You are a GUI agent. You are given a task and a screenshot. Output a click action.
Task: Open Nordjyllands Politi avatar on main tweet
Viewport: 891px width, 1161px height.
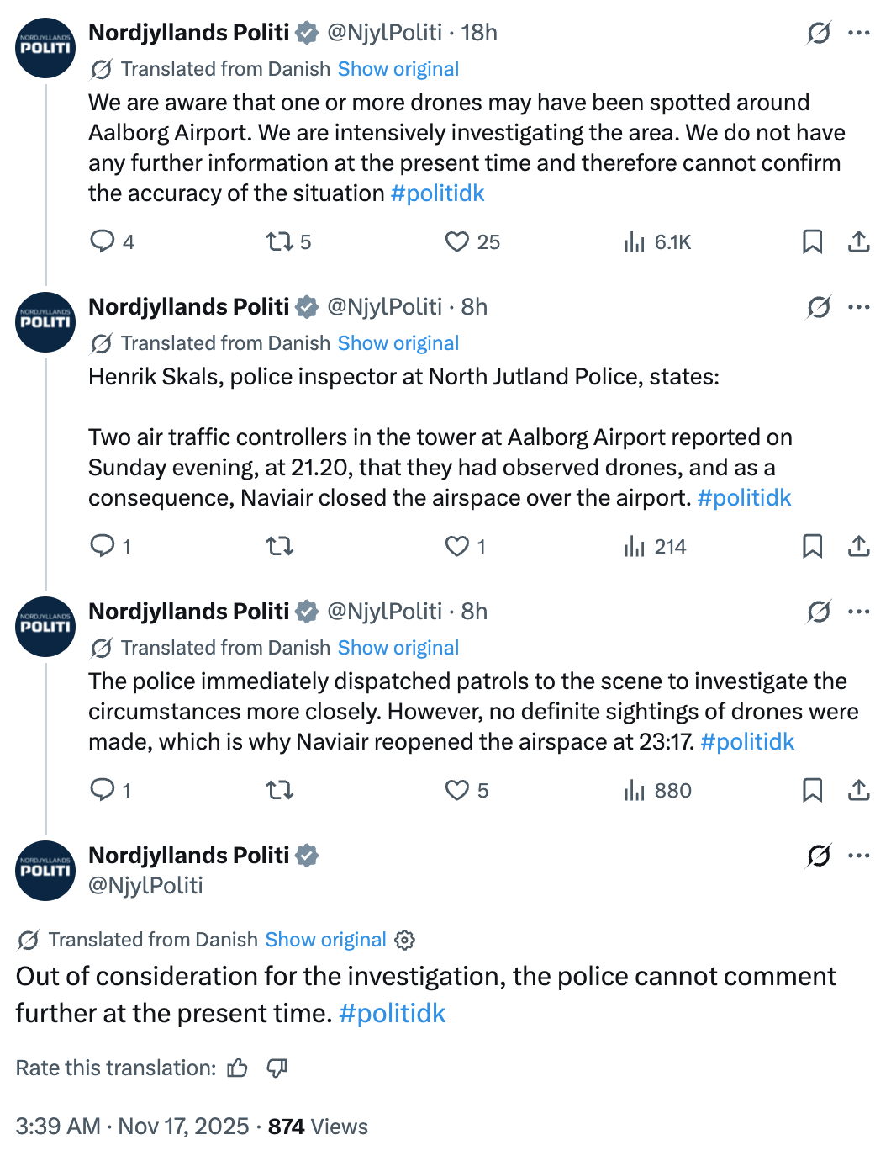click(x=45, y=871)
